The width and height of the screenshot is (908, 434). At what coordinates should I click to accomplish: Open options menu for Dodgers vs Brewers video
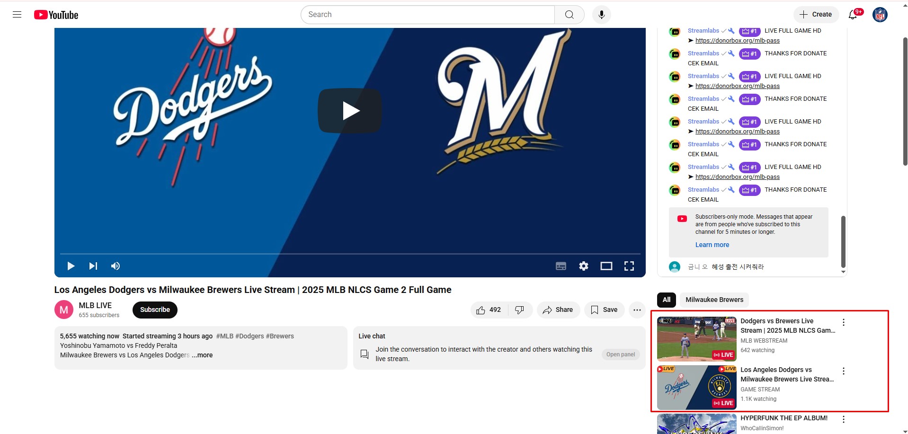844,322
